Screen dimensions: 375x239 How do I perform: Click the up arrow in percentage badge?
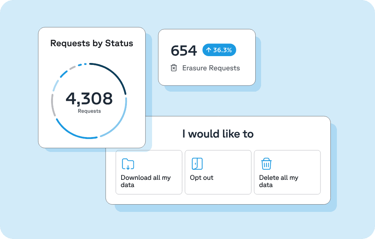[208, 50]
